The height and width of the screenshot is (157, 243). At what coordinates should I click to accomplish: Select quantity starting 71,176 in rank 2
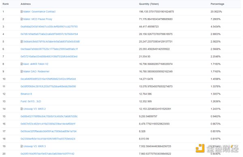point(156,19)
